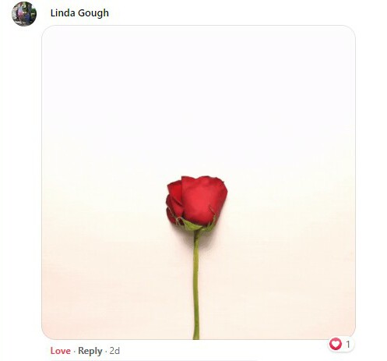This screenshot has width=387, height=361.
Task: Toggle Love reaction under the rose photo
Action: tap(61, 351)
